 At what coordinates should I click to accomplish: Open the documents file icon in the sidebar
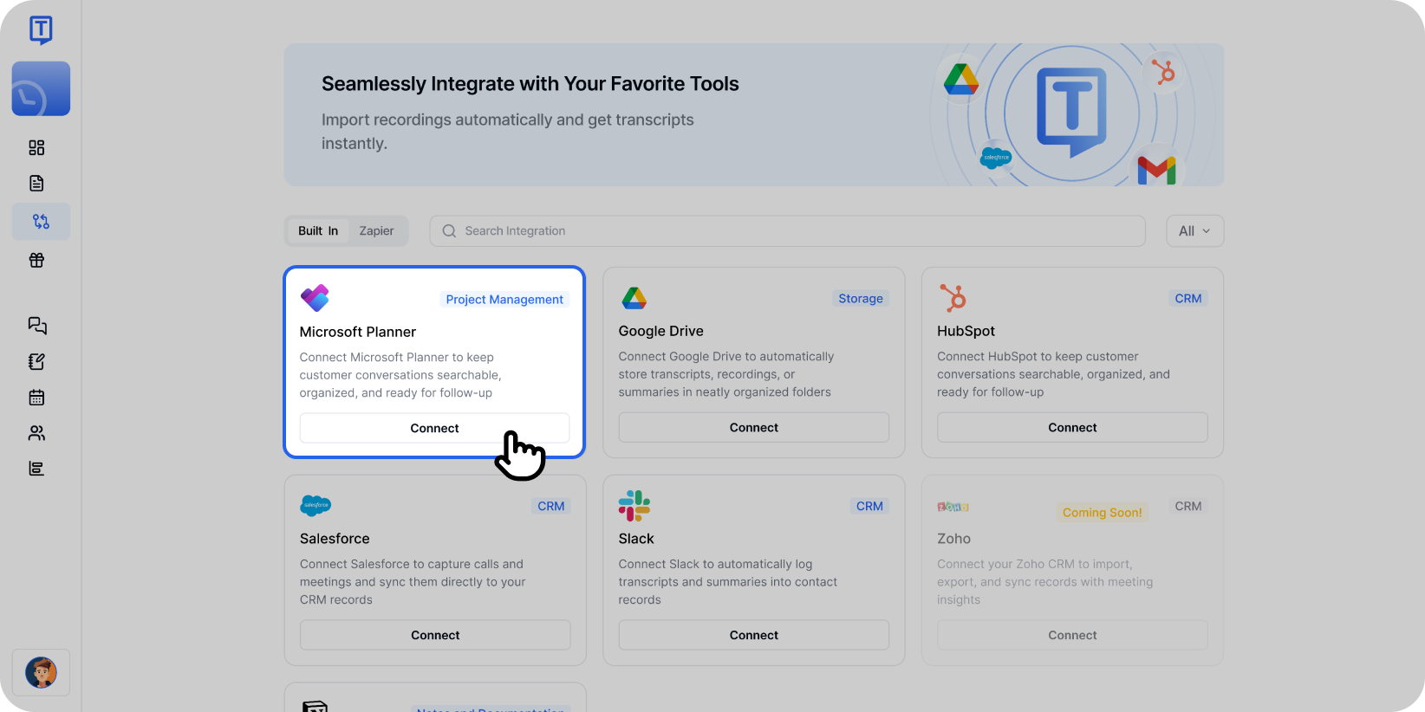click(36, 184)
